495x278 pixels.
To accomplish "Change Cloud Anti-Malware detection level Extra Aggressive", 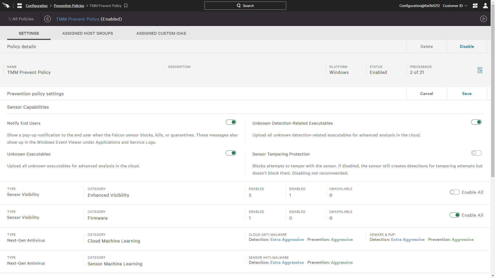I will click(x=287, y=240).
